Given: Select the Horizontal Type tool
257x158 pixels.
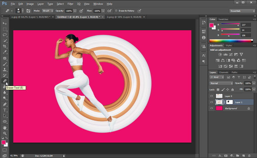Looking at the screenshot, I should pos(5,110).
